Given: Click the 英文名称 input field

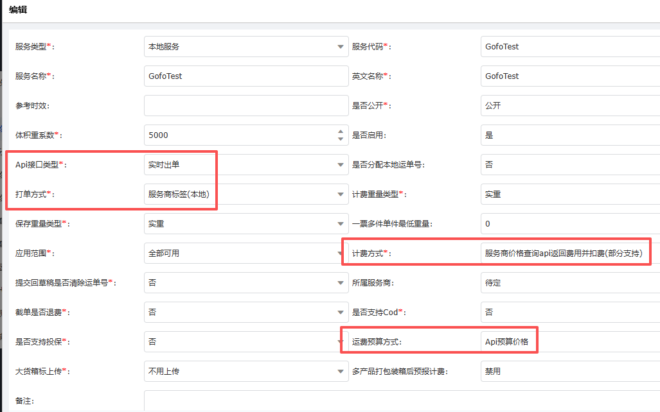Looking at the screenshot, I should [569, 76].
